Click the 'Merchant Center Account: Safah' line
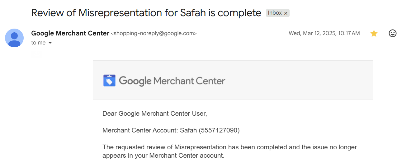 point(171,130)
